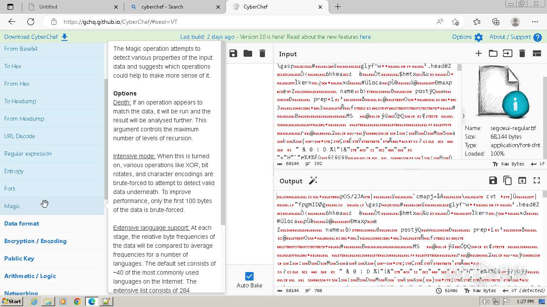
Task: Copy raw output to clipboard
Action: pos(508,180)
